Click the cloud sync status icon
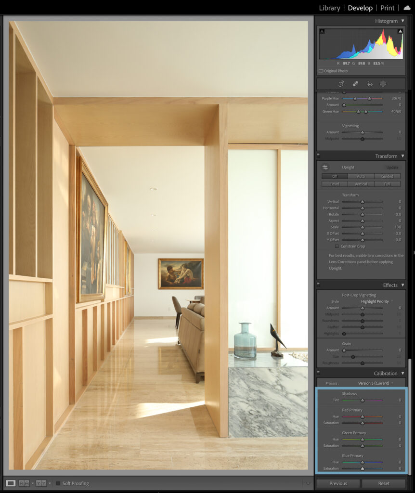415x493 pixels. coord(407,8)
